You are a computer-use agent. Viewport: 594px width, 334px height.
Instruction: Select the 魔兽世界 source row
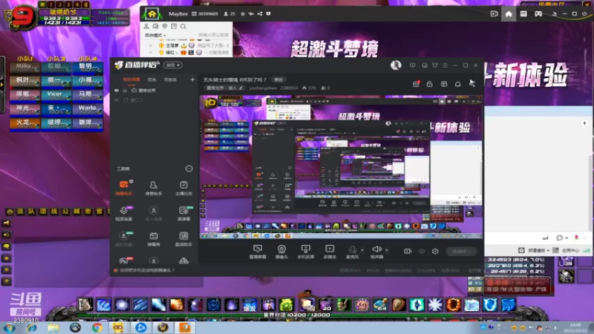[x=154, y=91]
